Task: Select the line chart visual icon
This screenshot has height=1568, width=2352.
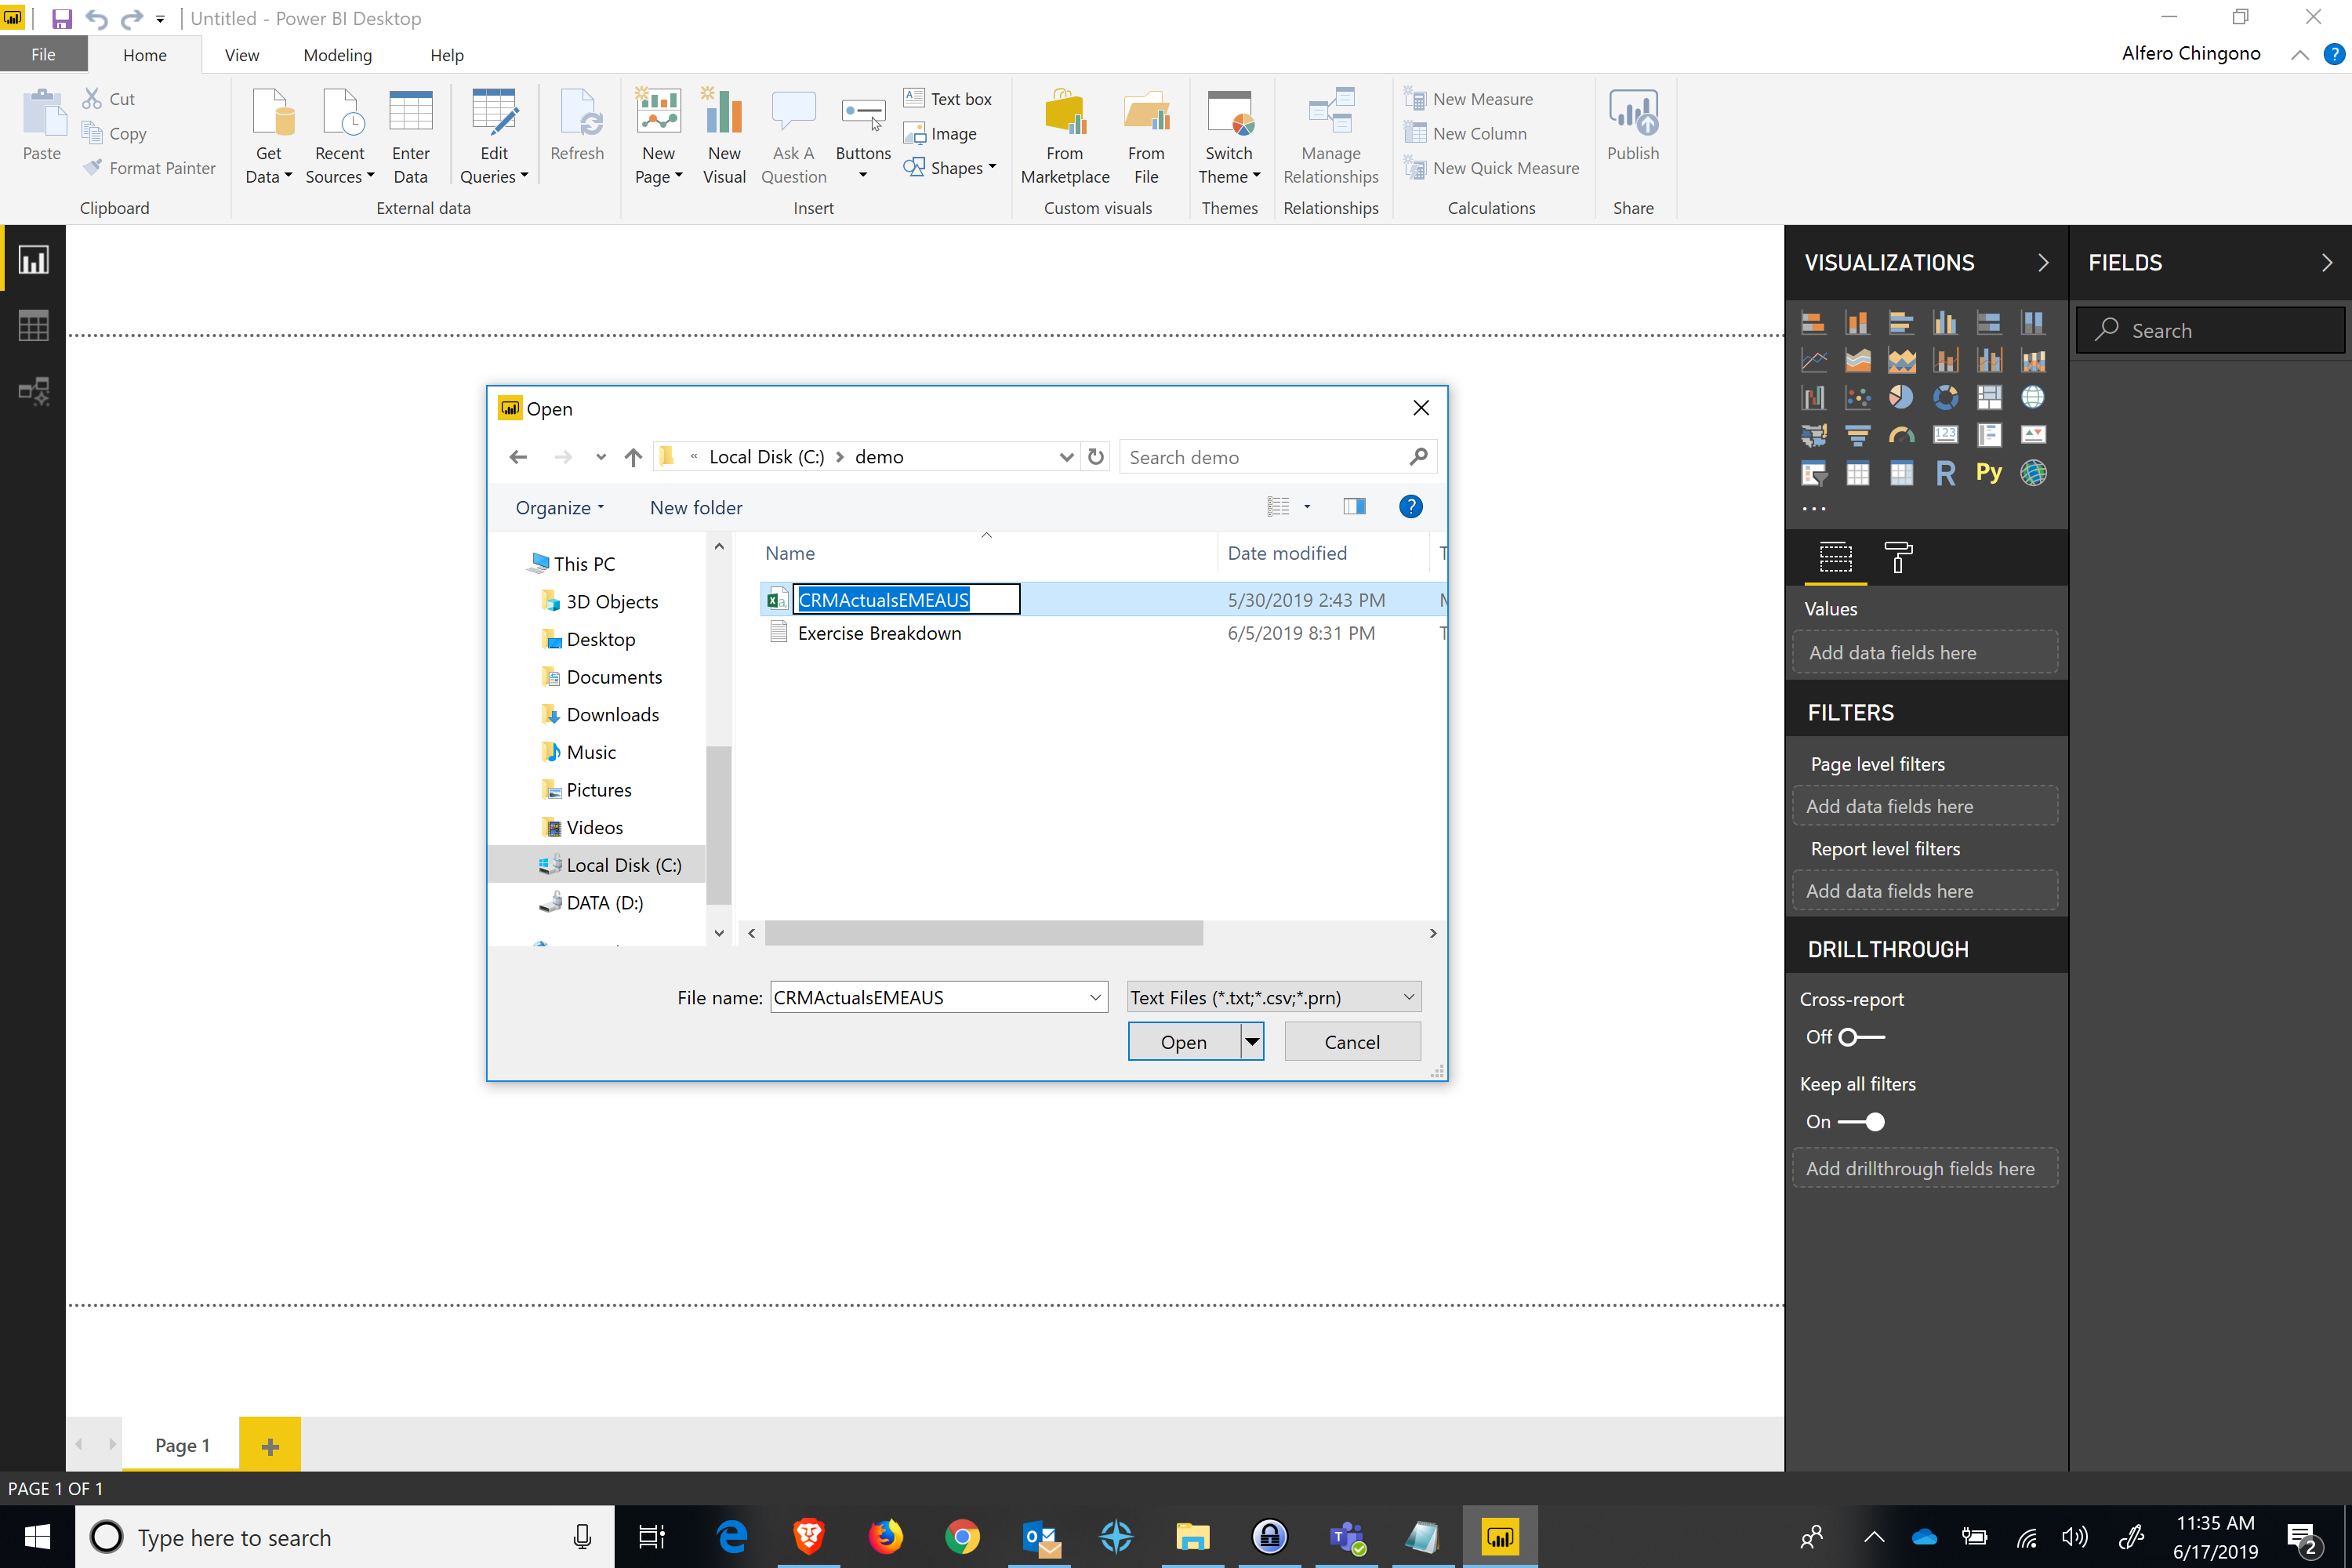Action: (x=1814, y=360)
